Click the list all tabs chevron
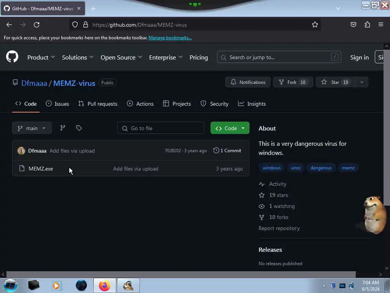Image resolution: width=390 pixels, height=293 pixels. [x=338, y=8]
